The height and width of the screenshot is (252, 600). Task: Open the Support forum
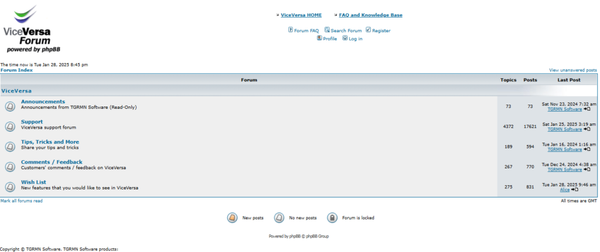(x=32, y=122)
